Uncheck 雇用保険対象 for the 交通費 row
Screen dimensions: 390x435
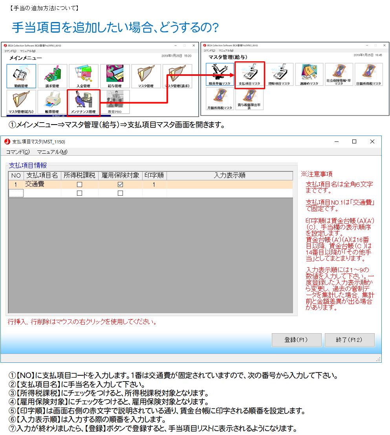(x=121, y=184)
